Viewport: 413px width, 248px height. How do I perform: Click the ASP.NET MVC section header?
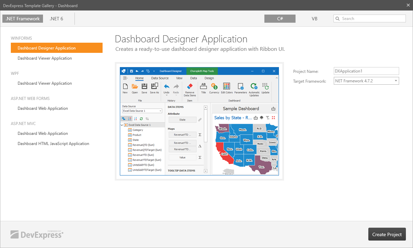pos(23,124)
